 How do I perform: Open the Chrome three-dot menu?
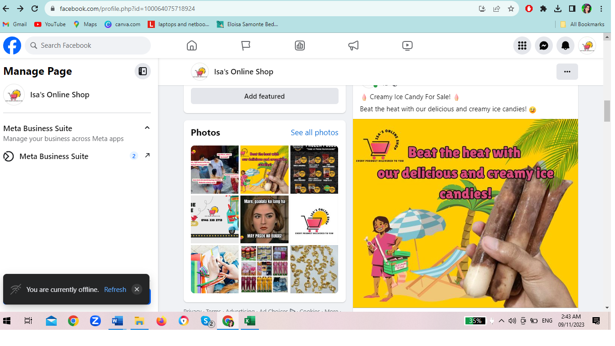pos(601,9)
